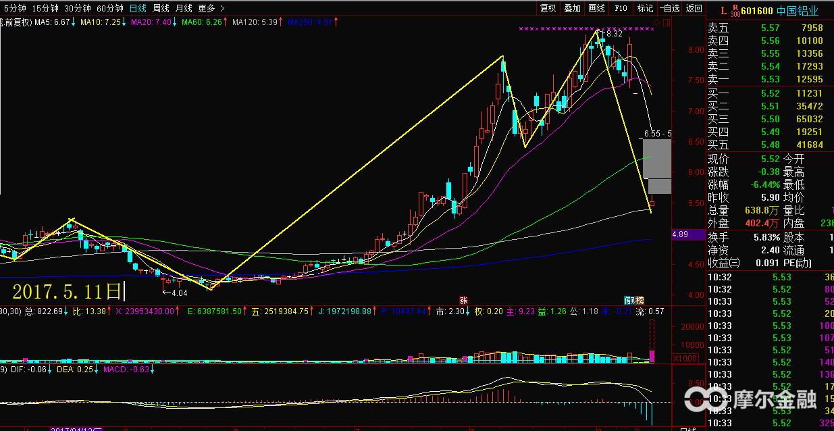Click the red L marker beside stock code
Viewport: 834px width, 431px height.
tap(723, 11)
